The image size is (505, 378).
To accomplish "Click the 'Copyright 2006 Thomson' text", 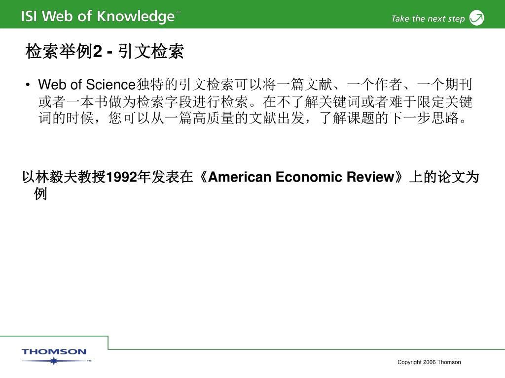I will click(429, 362).
